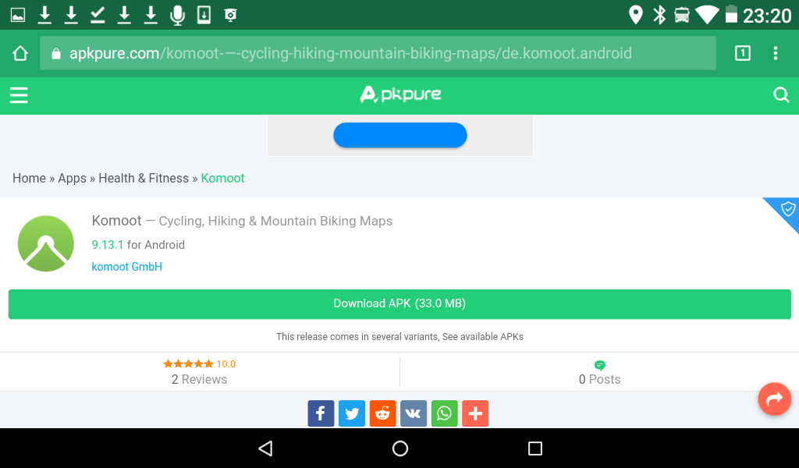Tap the APKPure search magnifier icon
Image resolution: width=799 pixels, height=468 pixels.
click(x=780, y=94)
